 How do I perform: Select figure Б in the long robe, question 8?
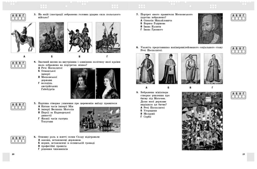[x=168, y=69]
